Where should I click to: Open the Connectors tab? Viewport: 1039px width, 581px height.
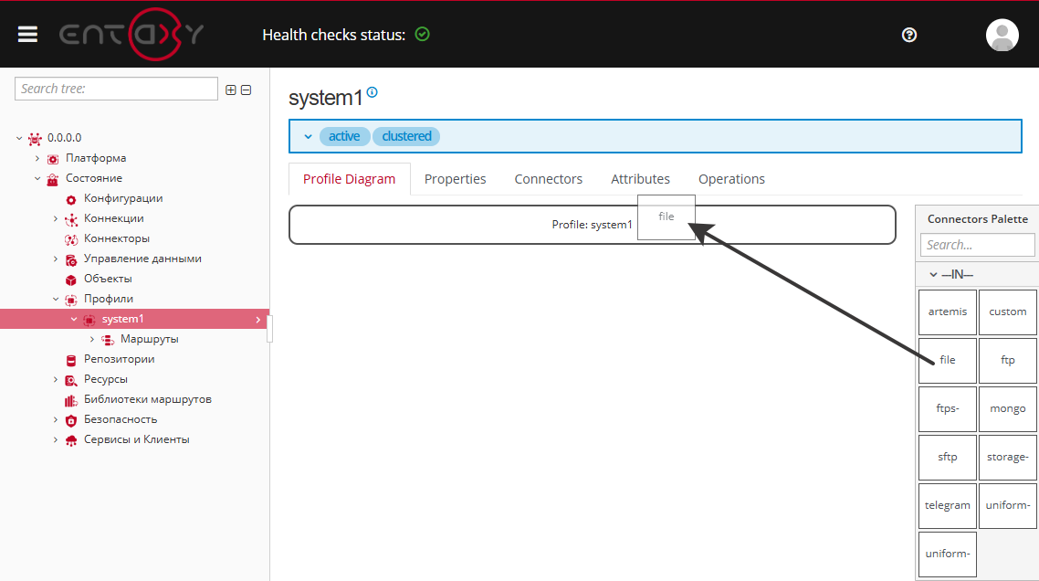[x=548, y=179]
